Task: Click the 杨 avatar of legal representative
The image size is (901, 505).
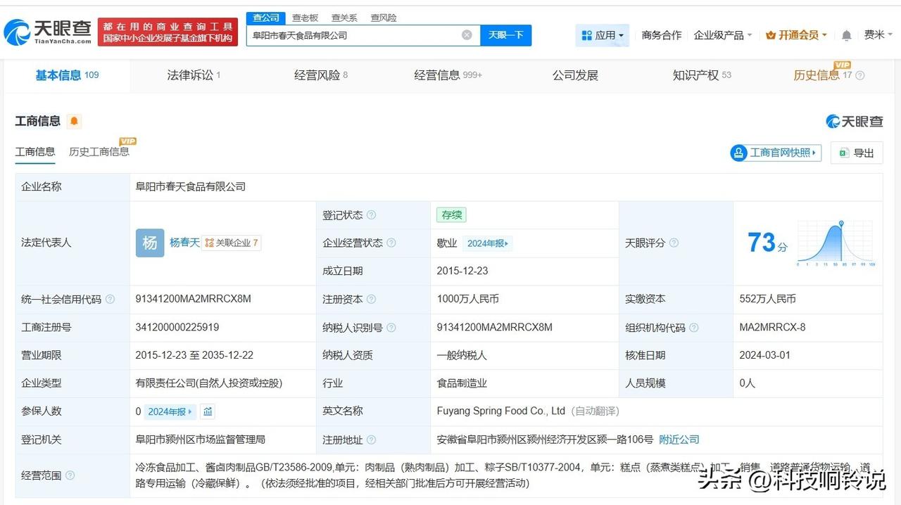Action: tap(150, 243)
